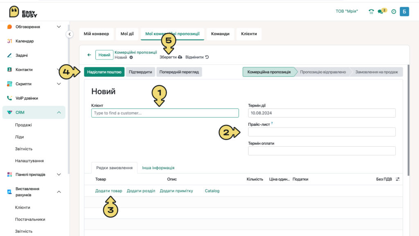419x236 pixels.
Task: Click the clock activity icon in header
Action: [394, 11]
